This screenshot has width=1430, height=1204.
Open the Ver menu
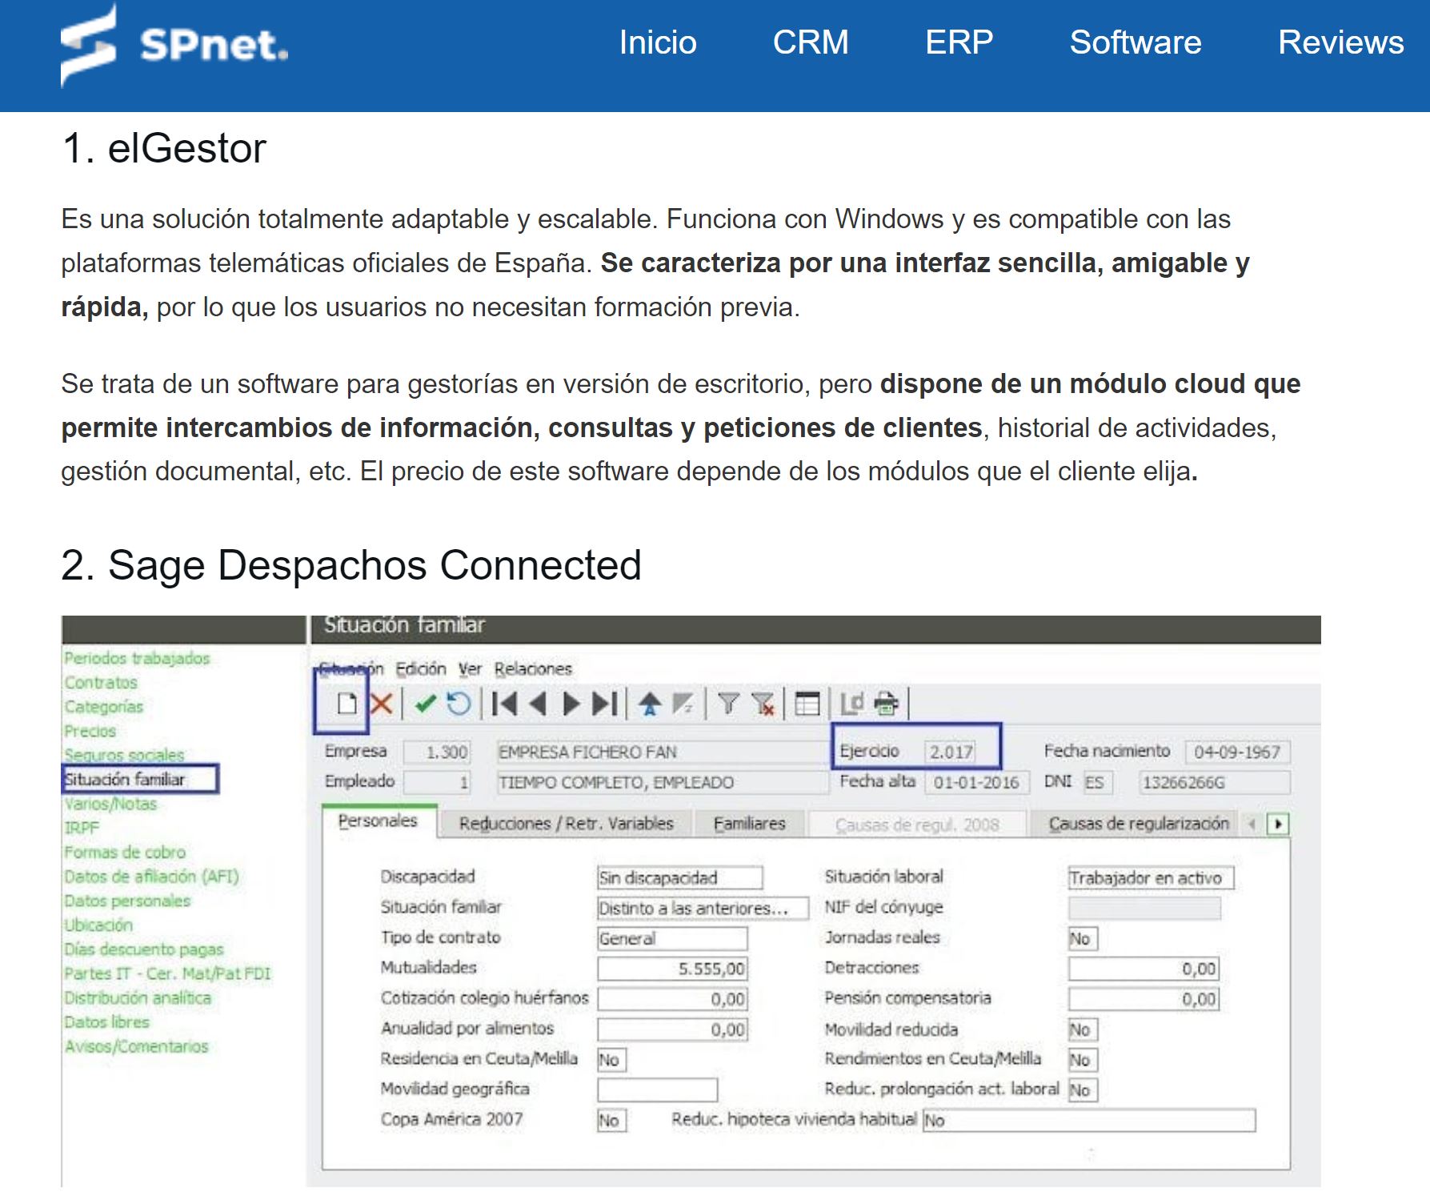tap(470, 668)
